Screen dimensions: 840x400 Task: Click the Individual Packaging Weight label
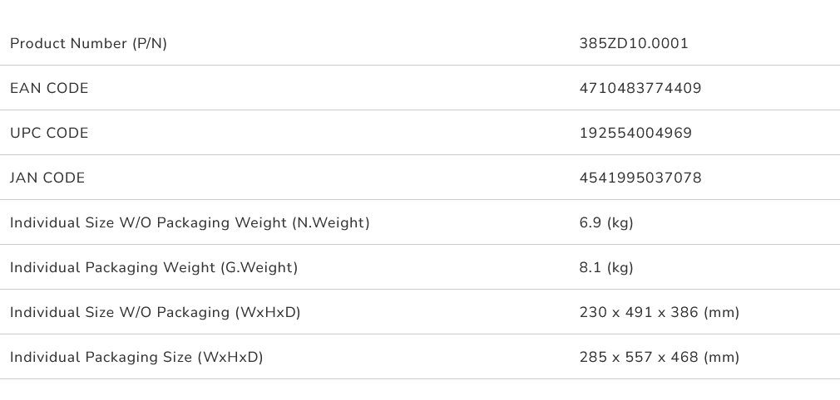(154, 268)
